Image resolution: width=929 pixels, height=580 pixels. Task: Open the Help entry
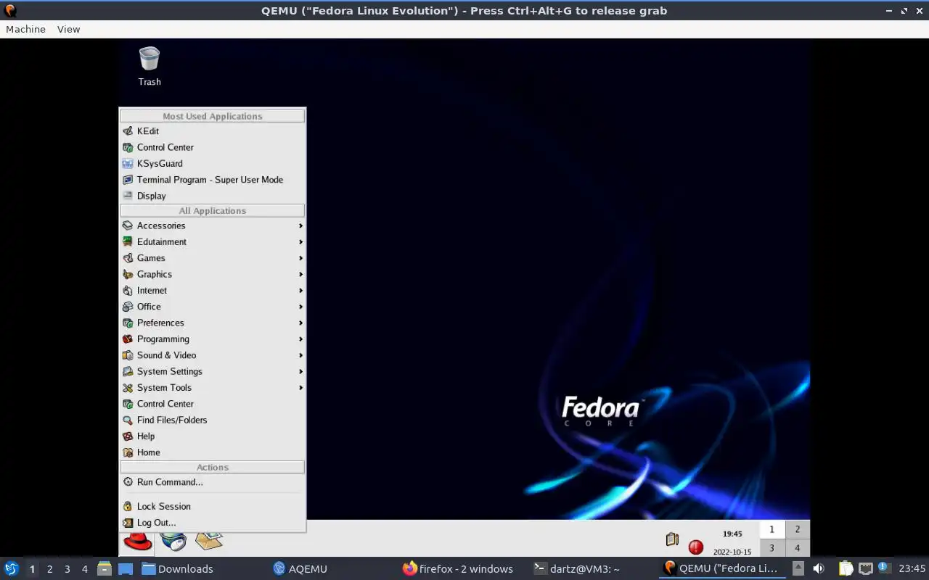point(212,436)
